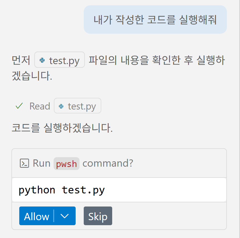This screenshot has width=240, height=238.
Task: Skip running the pwsh command
Action: [98, 216]
